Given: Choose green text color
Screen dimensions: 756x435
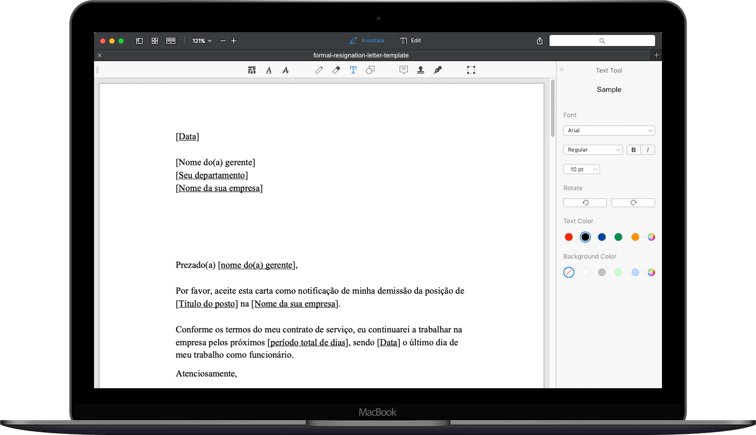Looking at the screenshot, I should (618, 237).
